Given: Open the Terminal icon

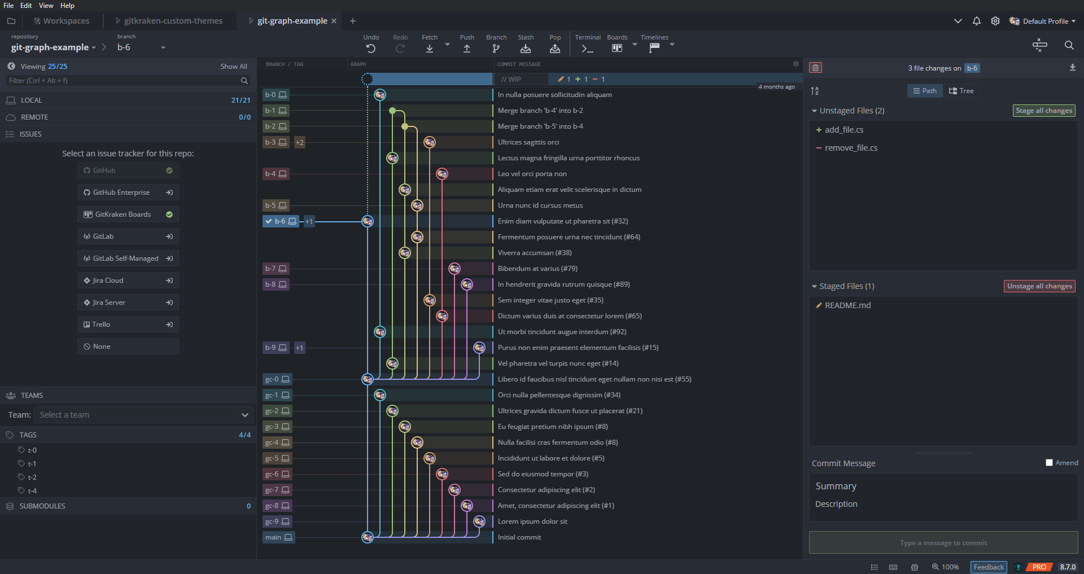Looking at the screenshot, I should point(588,49).
